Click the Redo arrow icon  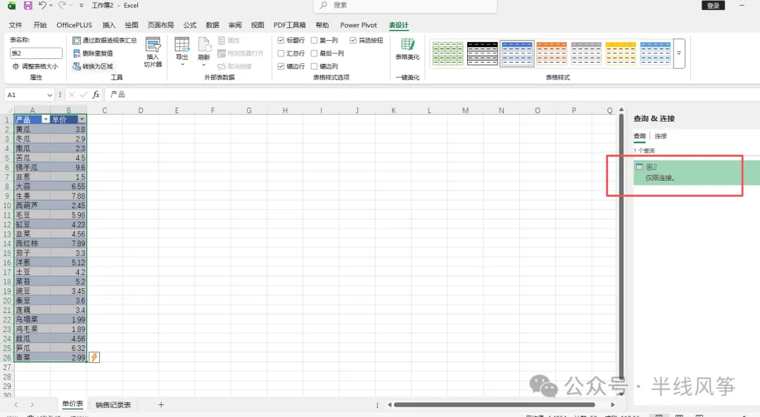pyautogui.click(x=62, y=6)
